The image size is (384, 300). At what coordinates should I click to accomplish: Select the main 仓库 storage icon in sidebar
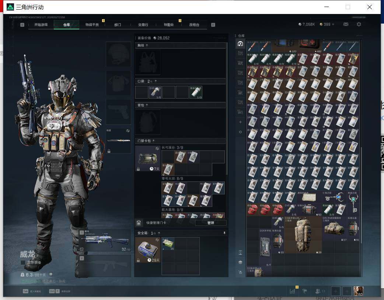(x=240, y=44)
